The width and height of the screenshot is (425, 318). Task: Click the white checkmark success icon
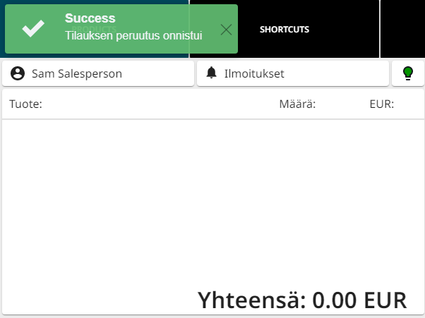tap(33, 29)
